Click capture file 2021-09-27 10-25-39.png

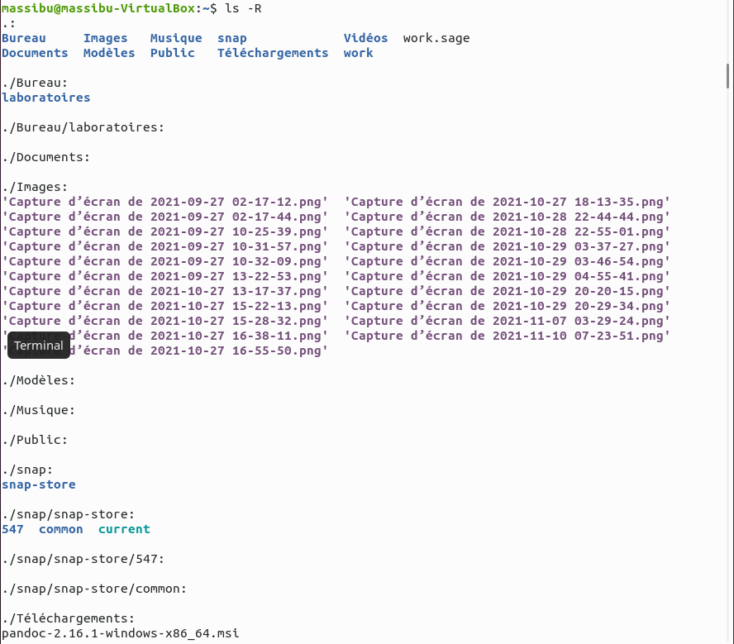point(164,231)
